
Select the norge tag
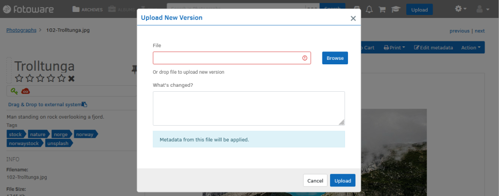tap(62, 134)
